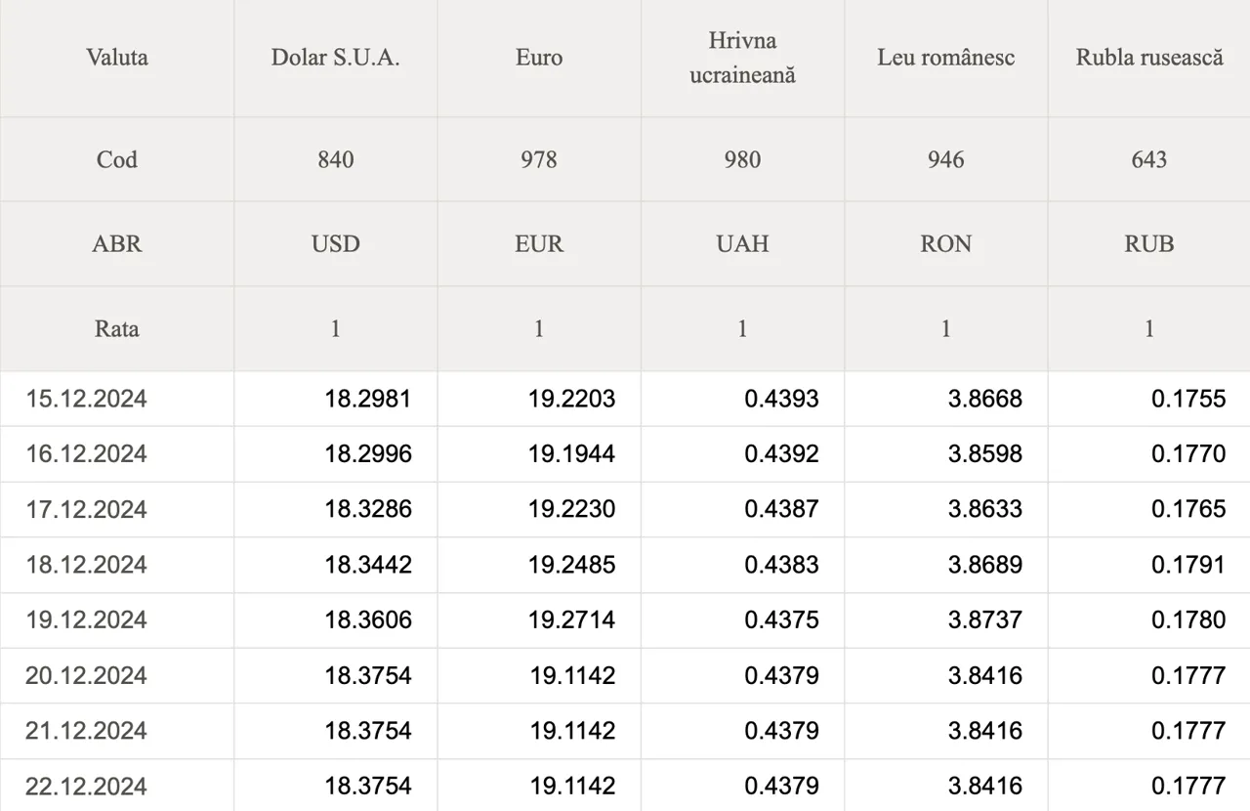Click RUB rate 0.1780
The height and width of the screenshot is (811, 1250).
click(1188, 620)
